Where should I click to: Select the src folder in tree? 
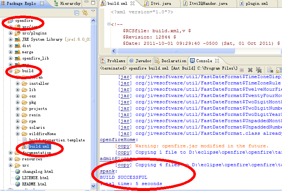pyautogui.click(x=25, y=165)
